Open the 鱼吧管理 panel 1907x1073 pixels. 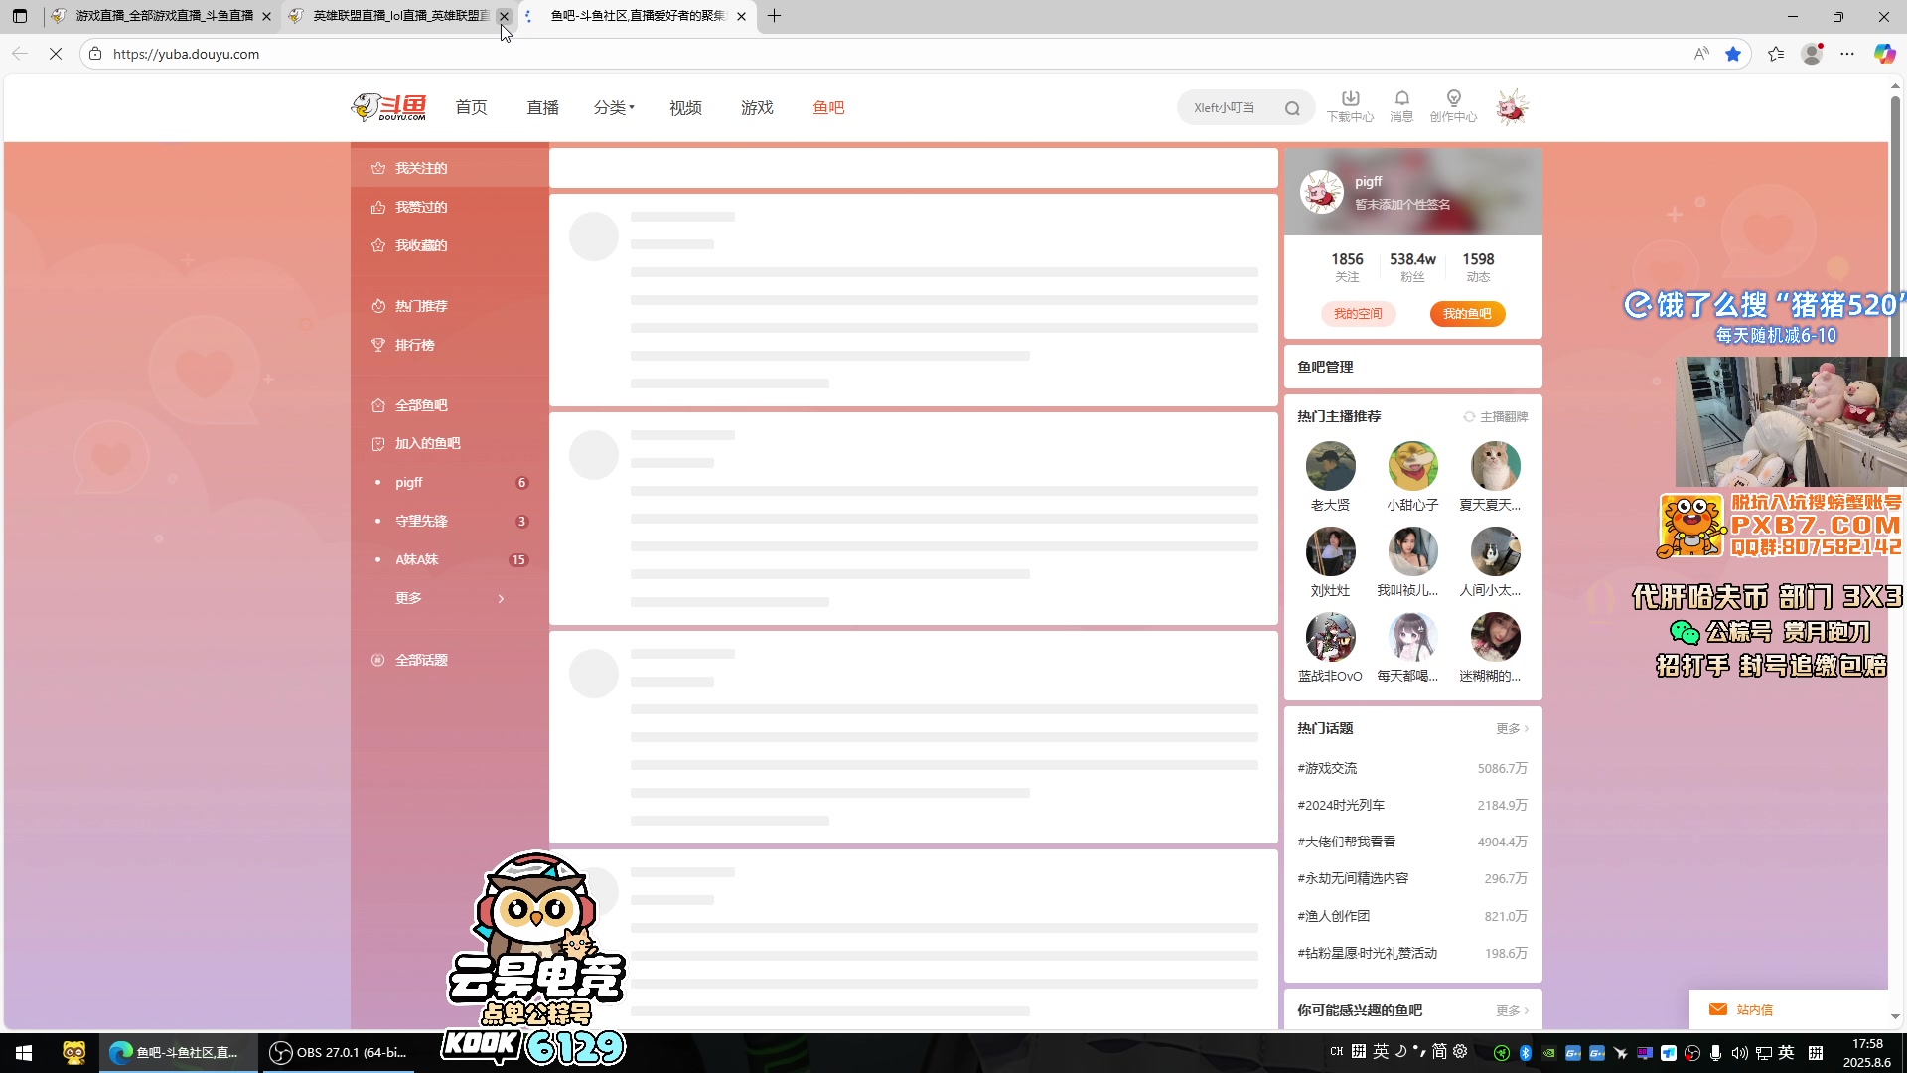(x=1412, y=367)
